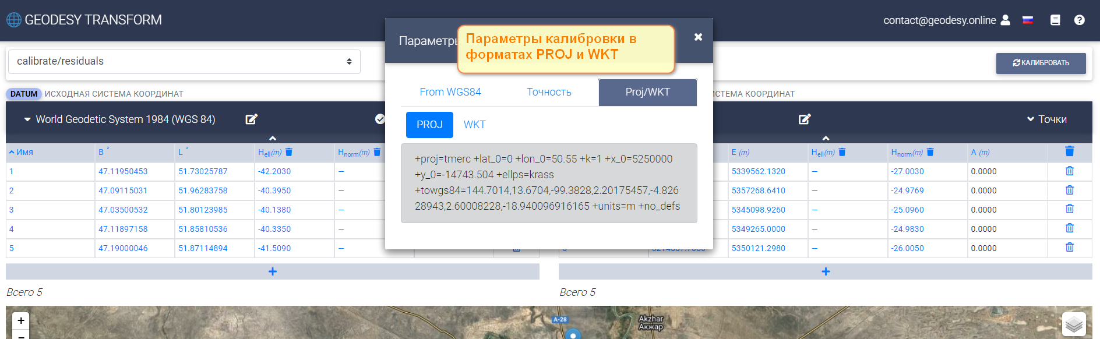Add a new row to source table
The image size is (1100, 339).
click(x=272, y=271)
